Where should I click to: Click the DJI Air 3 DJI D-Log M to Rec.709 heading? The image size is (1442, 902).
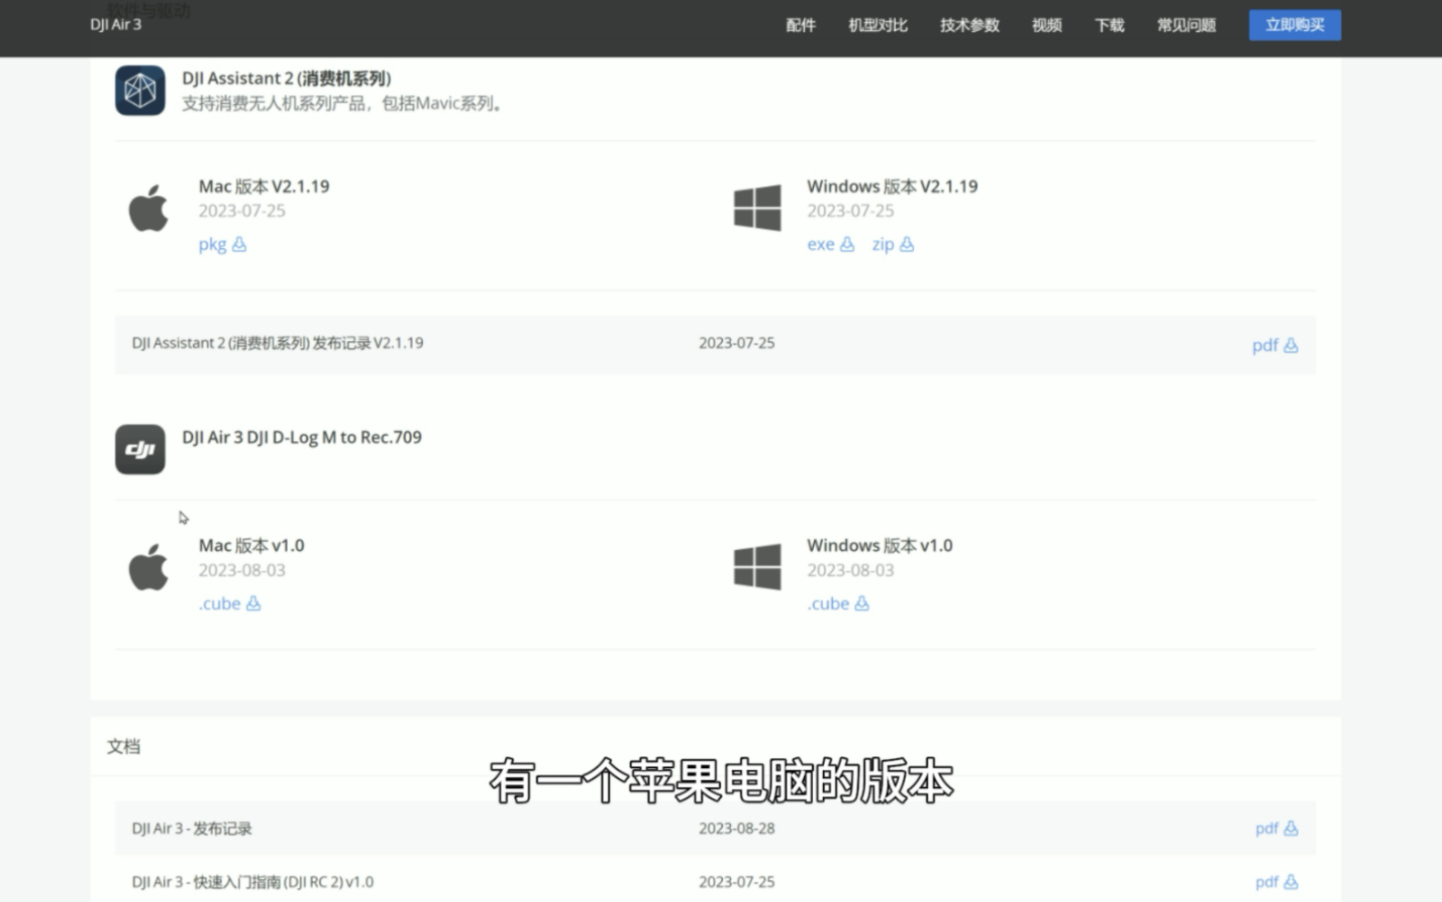(x=302, y=437)
